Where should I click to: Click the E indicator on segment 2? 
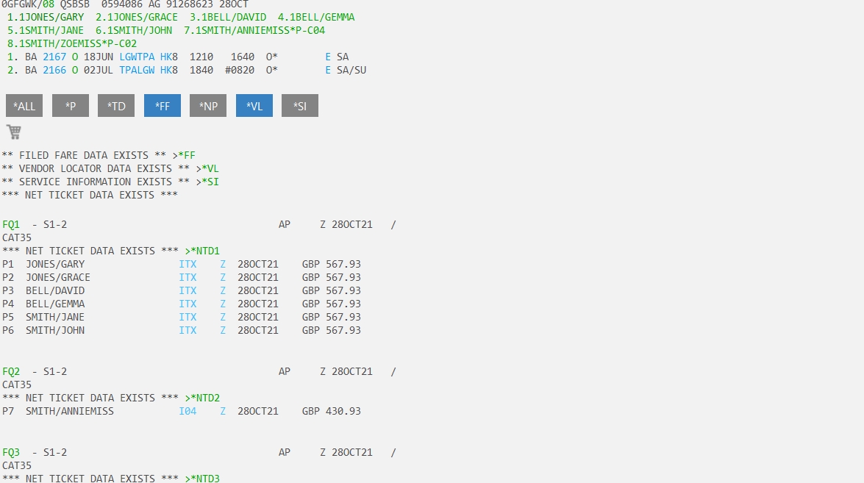click(x=328, y=70)
